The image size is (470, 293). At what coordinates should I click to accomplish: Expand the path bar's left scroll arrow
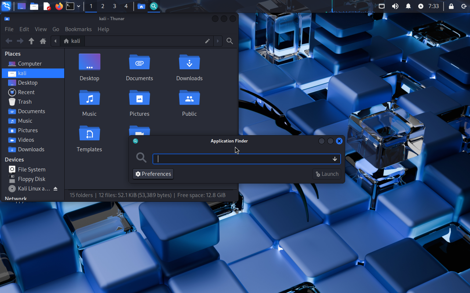[x=55, y=41]
